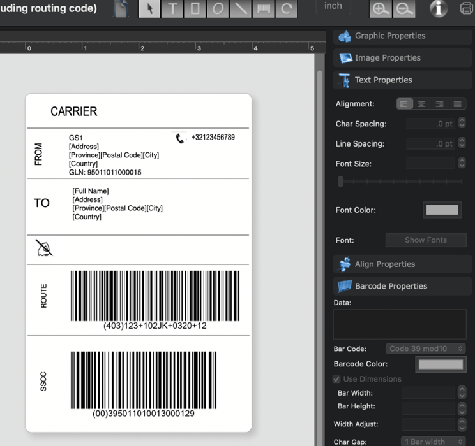The height and width of the screenshot is (446, 475).
Task: Select the Rectangle tool
Action: click(x=195, y=8)
